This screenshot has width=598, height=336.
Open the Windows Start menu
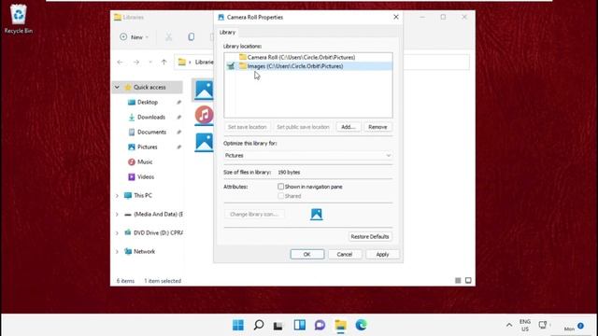coord(238,325)
